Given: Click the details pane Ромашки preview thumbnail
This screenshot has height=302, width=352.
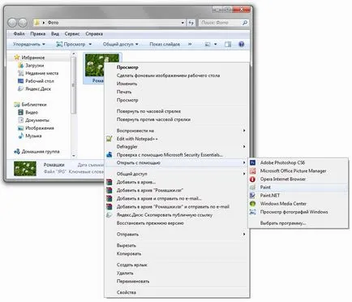Looking at the screenshot, I should 25,169.
